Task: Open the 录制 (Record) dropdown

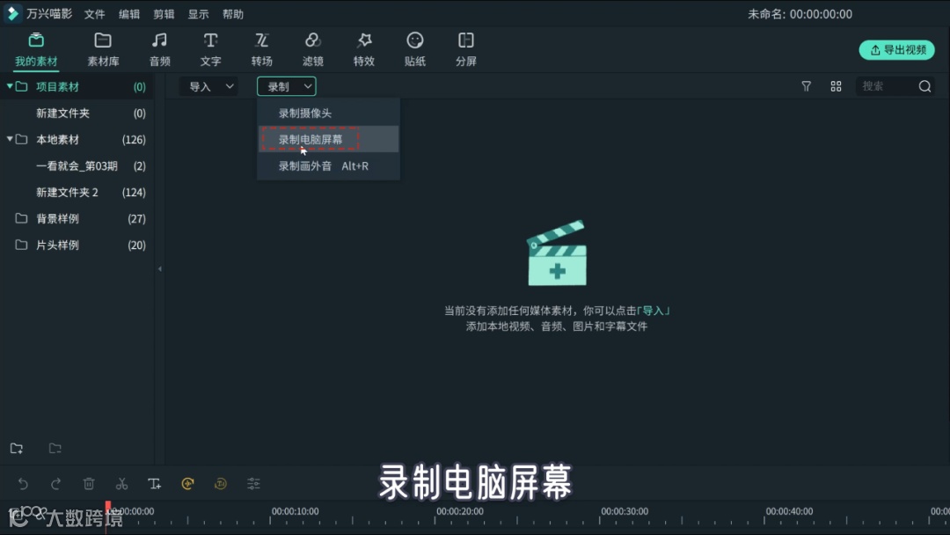Action: [286, 86]
